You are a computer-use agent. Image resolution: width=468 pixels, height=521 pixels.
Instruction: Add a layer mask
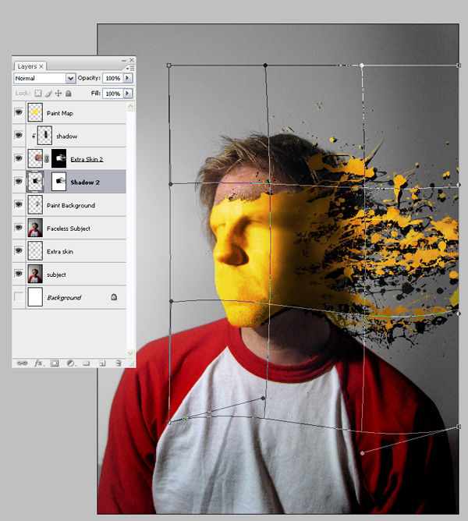[55, 363]
